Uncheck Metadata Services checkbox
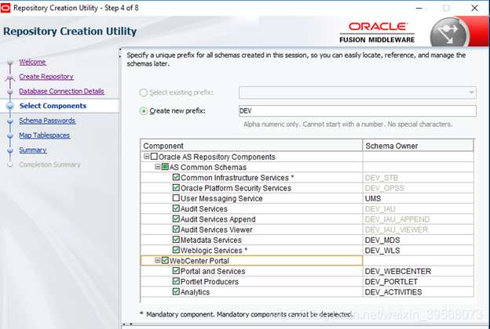The image size is (490, 329). (x=176, y=240)
